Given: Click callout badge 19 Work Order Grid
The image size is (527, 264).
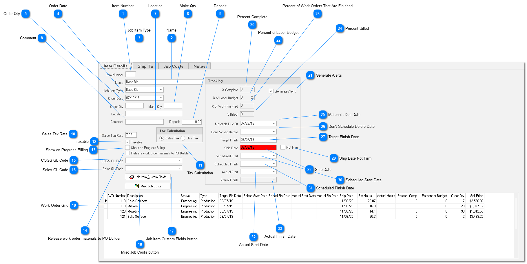Looking at the screenshot, I should [x=74, y=206].
